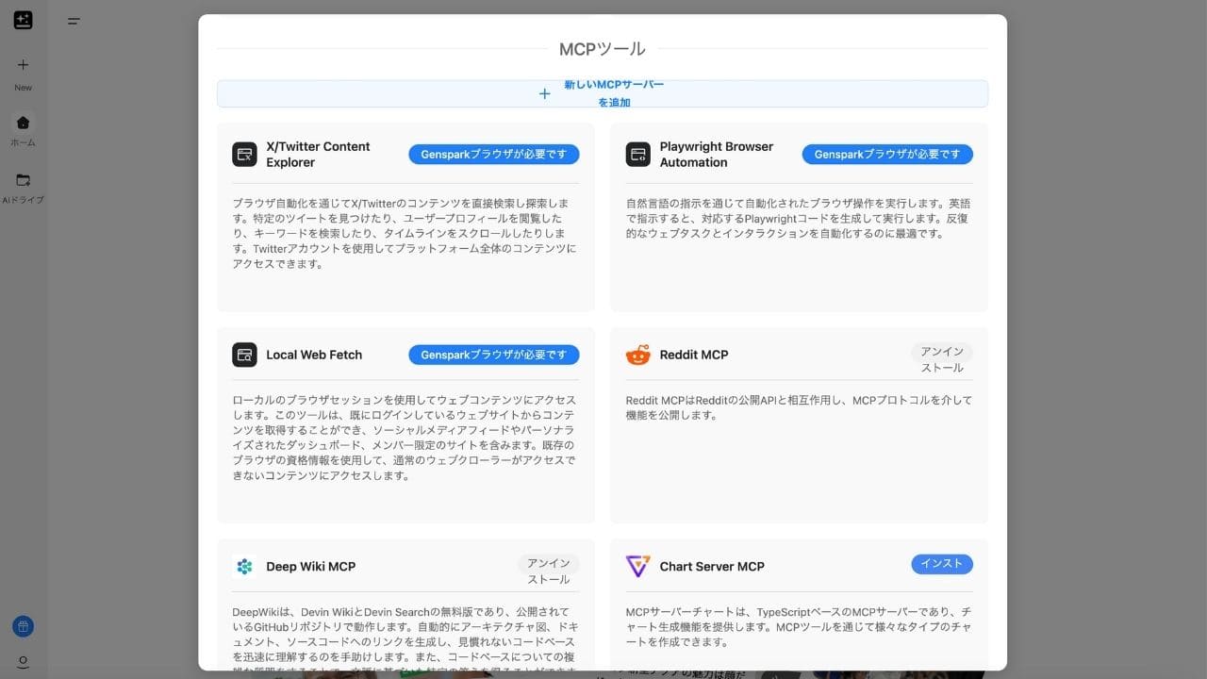
Task: Click the ホーム label in sidebar
Action: pos(24,143)
